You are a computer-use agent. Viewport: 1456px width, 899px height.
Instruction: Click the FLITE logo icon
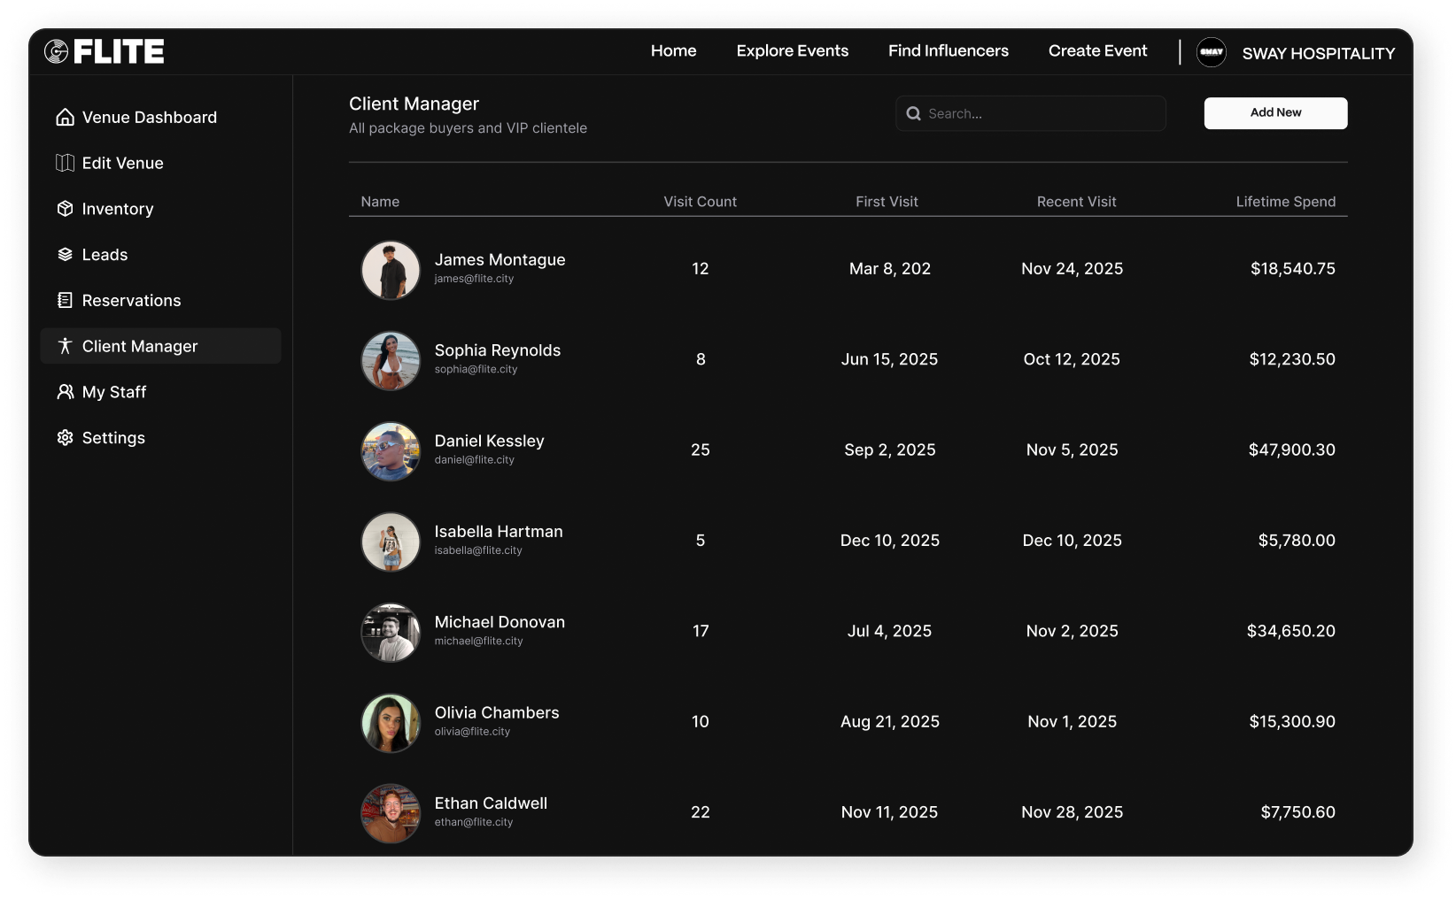(x=56, y=52)
